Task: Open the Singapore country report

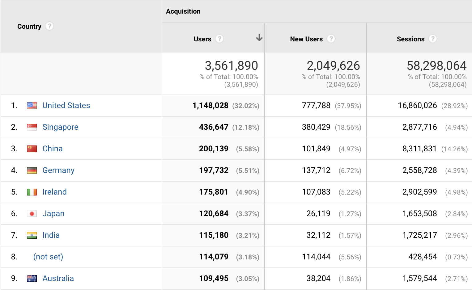Action: tap(60, 127)
